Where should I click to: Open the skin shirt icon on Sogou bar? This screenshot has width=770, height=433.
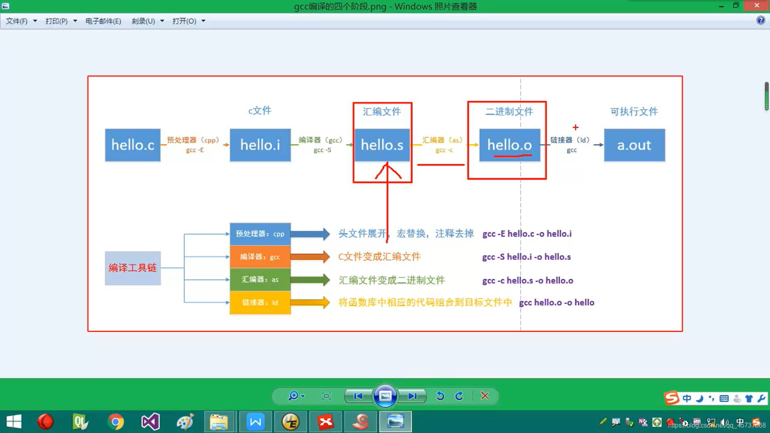click(749, 399)
